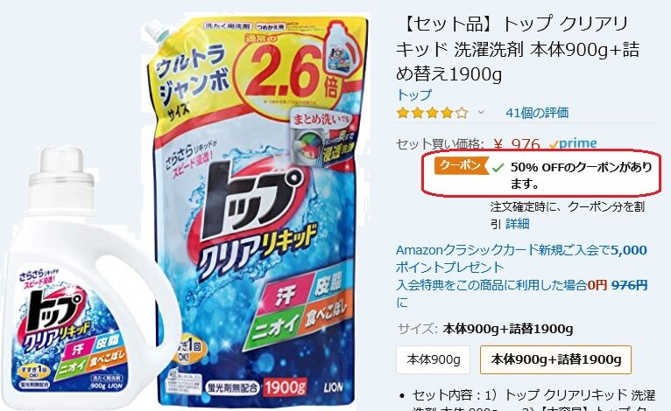The width and height of the screenshot is (671, 411).
Task: Open the トップ brand link
Action: coord(414,94)
